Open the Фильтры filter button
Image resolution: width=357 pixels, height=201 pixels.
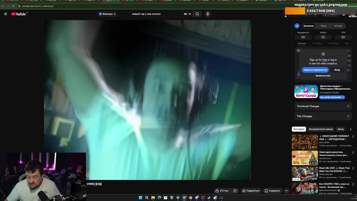(107, 14)
